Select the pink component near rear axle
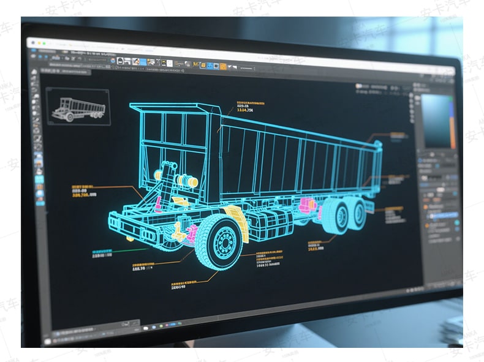The image size is (484, 362). tap(308, 205)
